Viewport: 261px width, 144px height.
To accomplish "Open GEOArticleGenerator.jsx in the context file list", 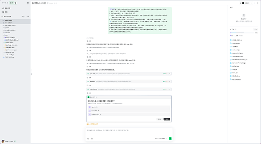I will click(239, 59).
